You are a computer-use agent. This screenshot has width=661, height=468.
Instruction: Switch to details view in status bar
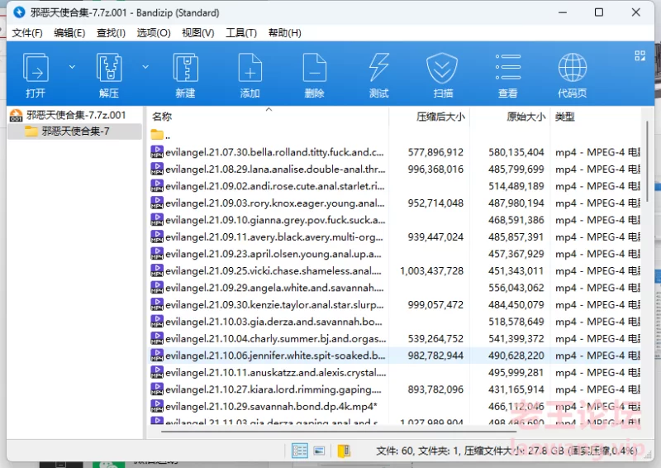click(300, 451)
